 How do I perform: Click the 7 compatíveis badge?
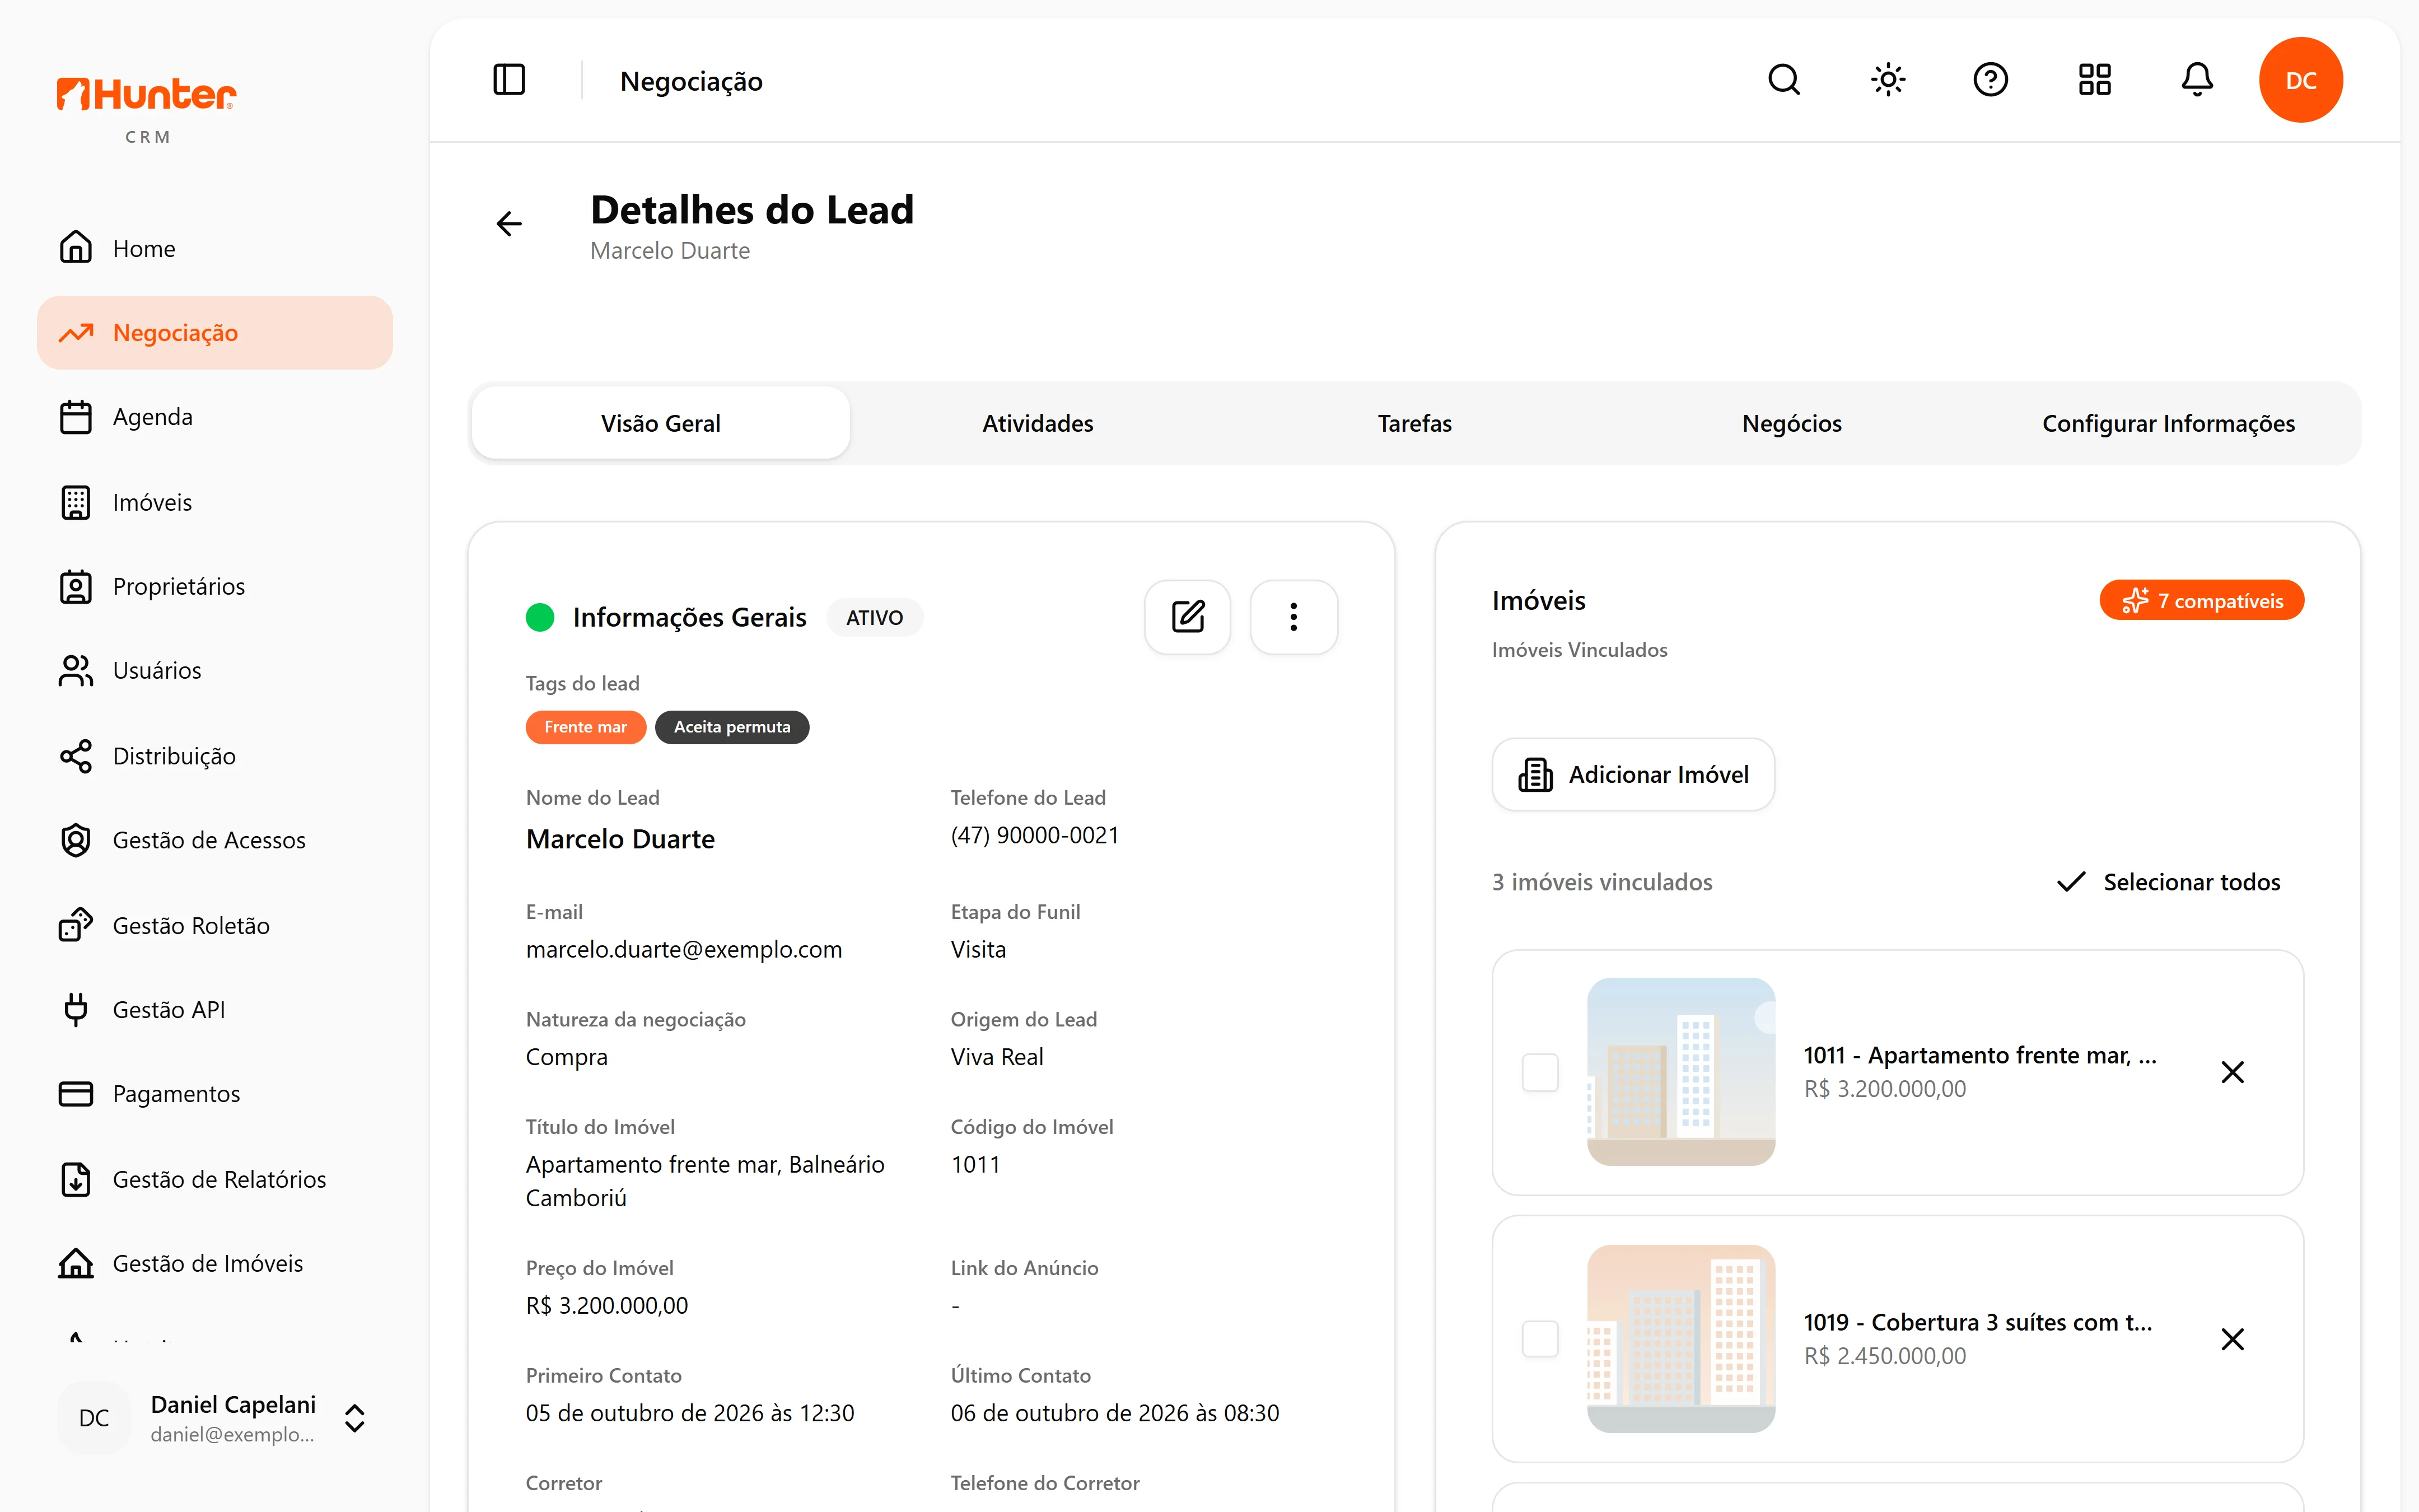click(x=2202, y=600)
